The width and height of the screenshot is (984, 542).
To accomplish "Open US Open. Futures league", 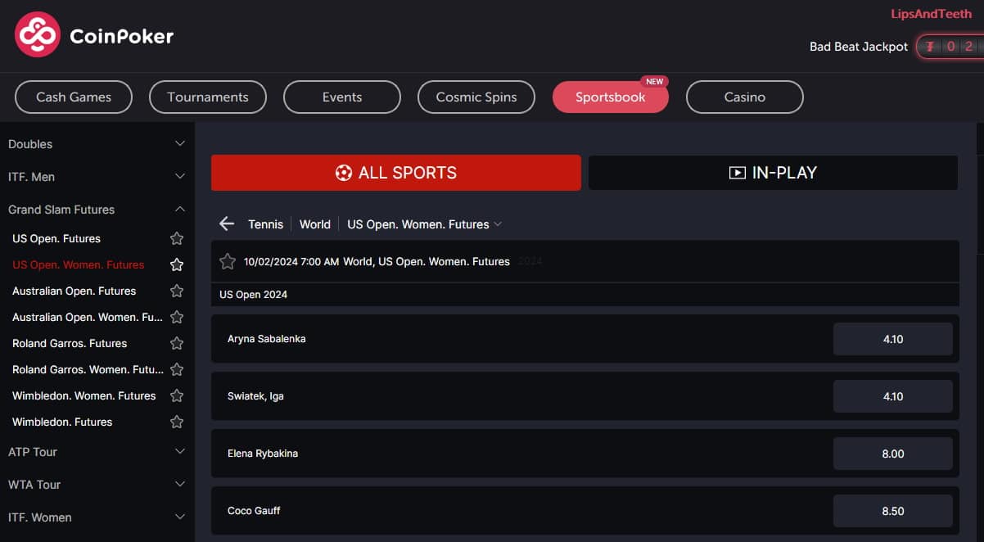I will click(x=56, y=239).
